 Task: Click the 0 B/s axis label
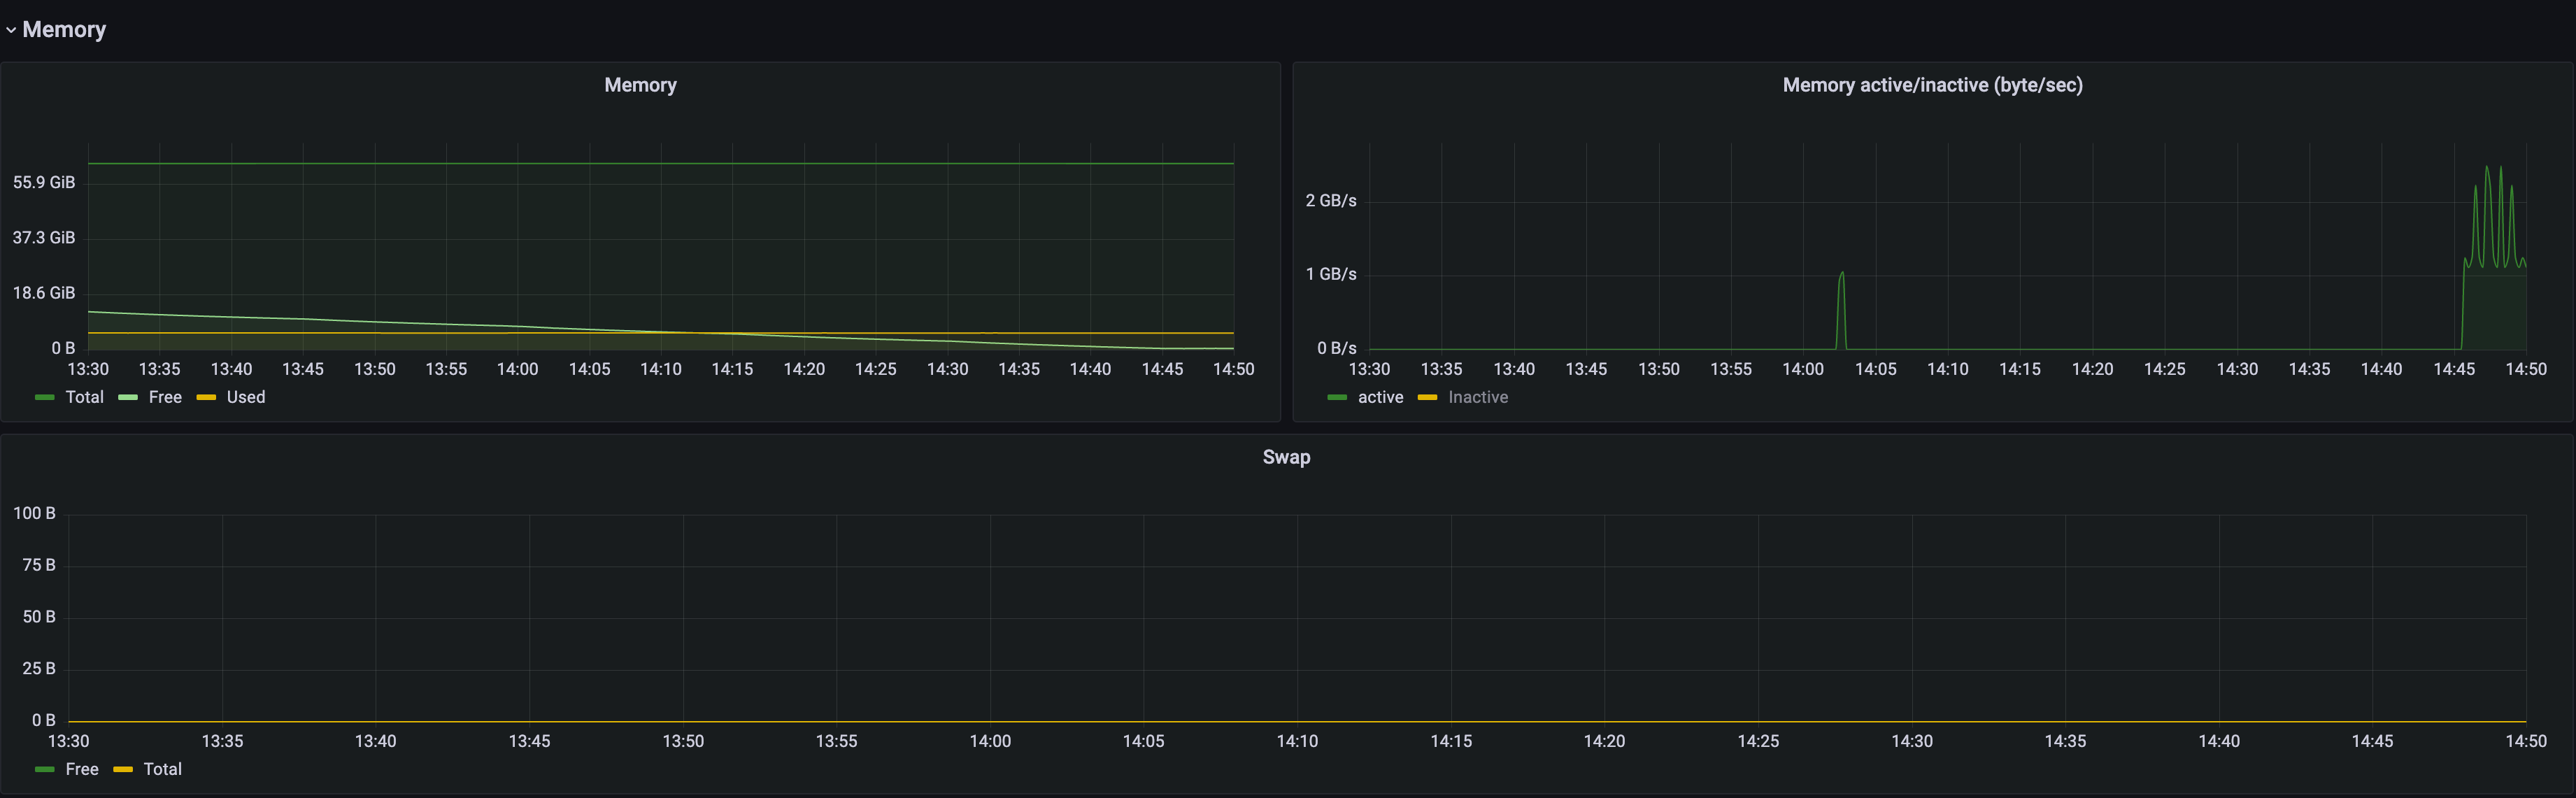pos(1337,348)
